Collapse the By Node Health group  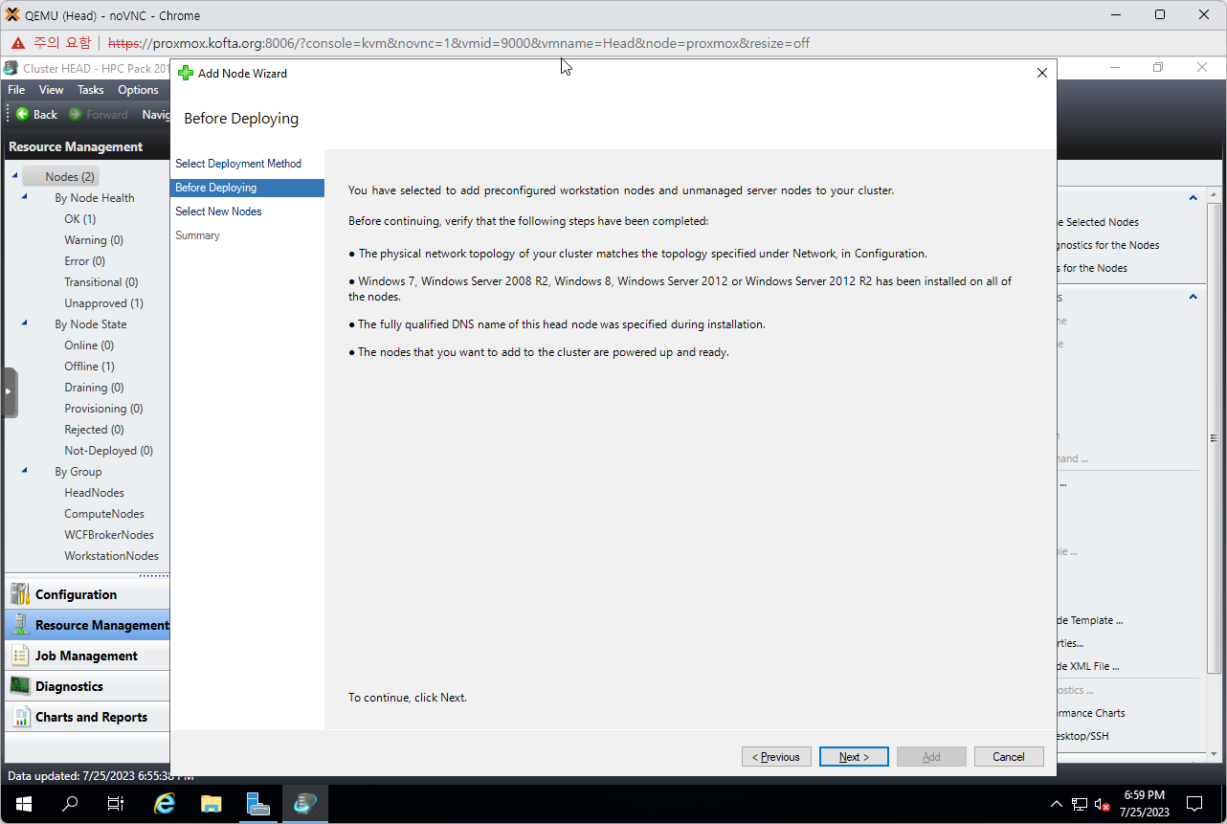coord(25,197)
